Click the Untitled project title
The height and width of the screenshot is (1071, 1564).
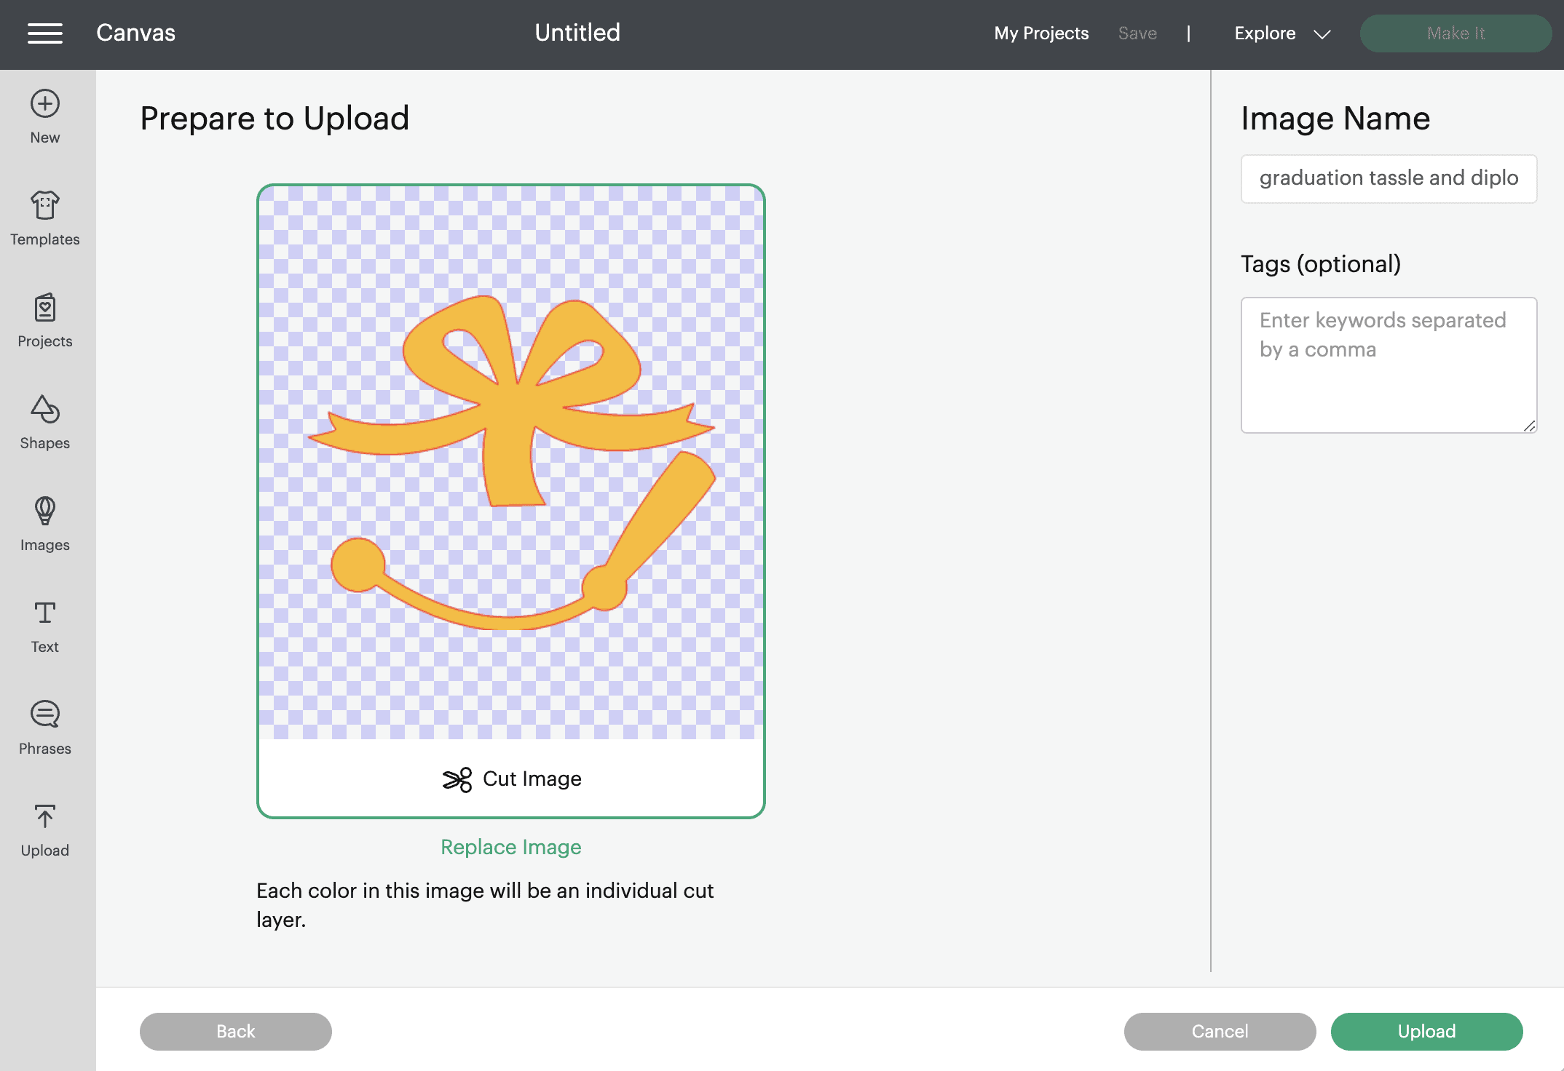(x=577, y=33)
